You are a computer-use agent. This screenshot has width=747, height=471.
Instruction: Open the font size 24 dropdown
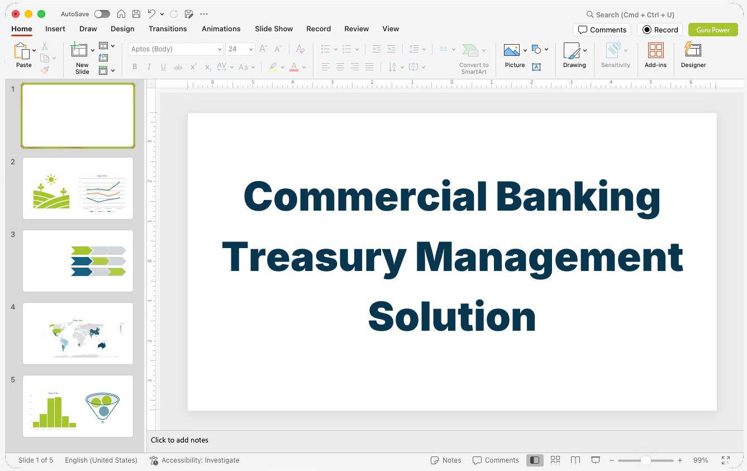coord(251,49)
